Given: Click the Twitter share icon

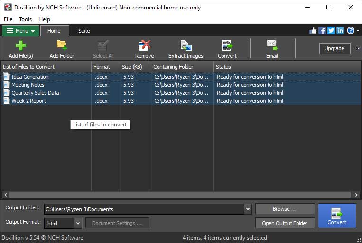Looking at the screenshot, I should [331, 30].
